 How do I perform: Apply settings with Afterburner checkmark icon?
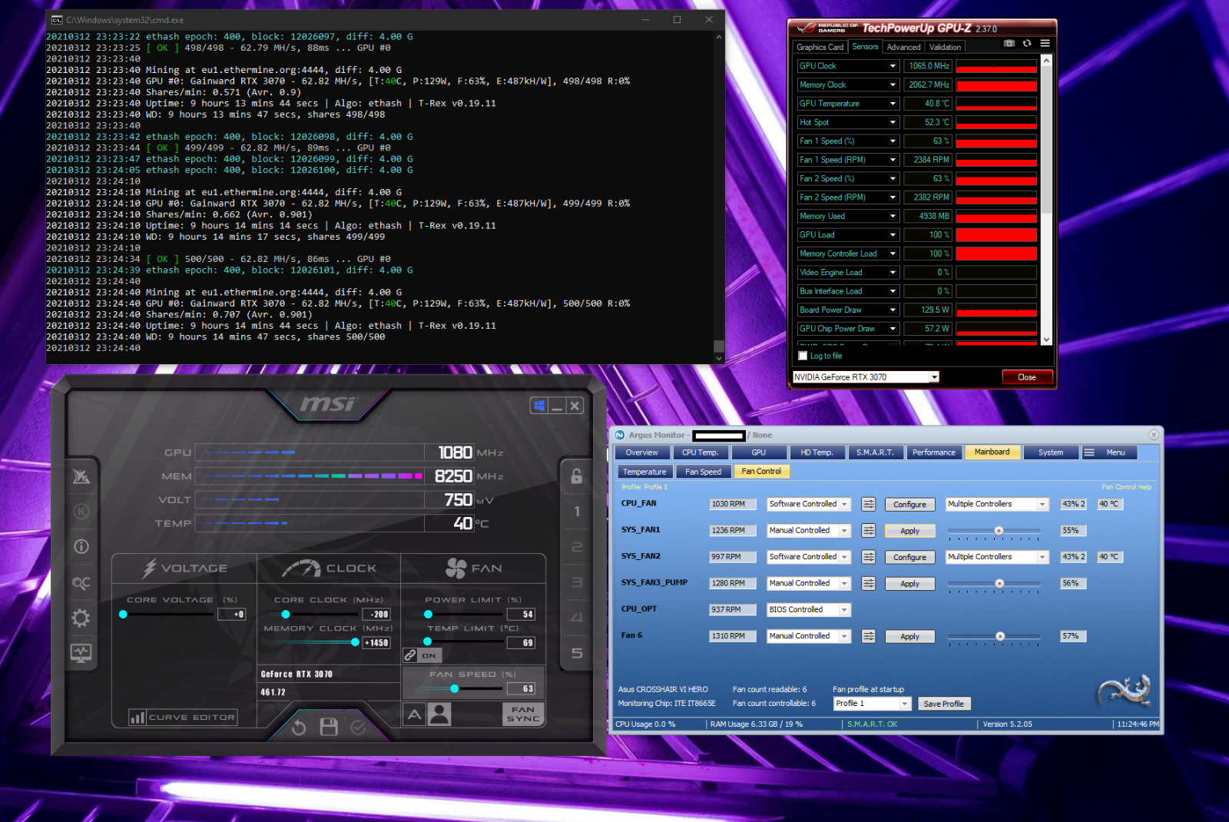coord(358,727)
